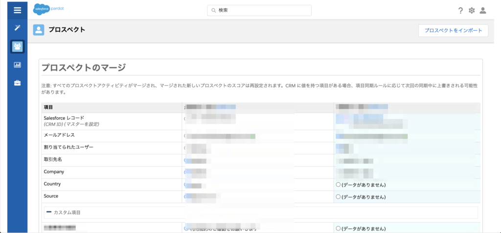Click the Country row label
Viewport: 501px width, 233px height.
tap(52, 184)
